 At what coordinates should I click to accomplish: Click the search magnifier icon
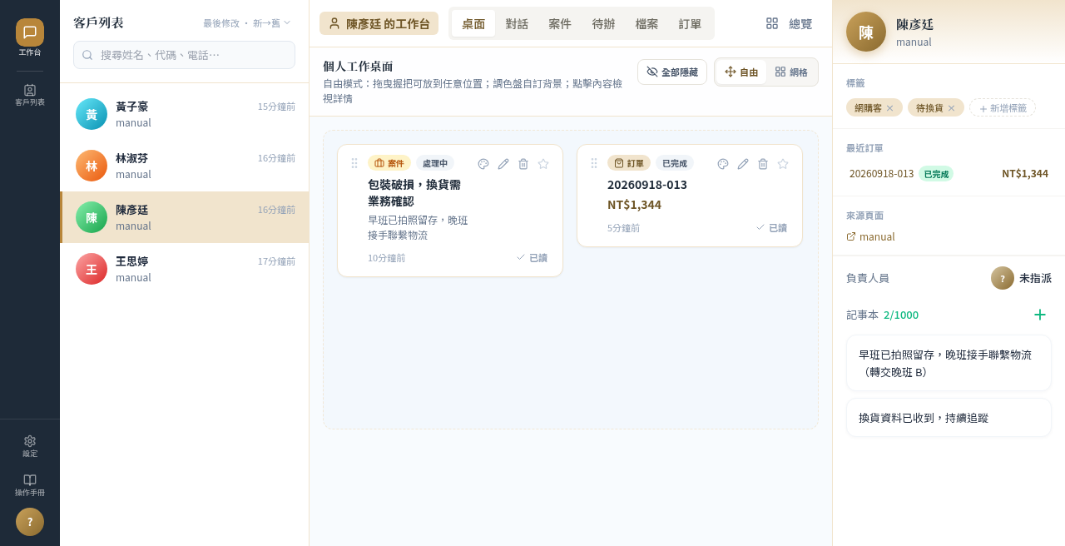tap(87, 55)
